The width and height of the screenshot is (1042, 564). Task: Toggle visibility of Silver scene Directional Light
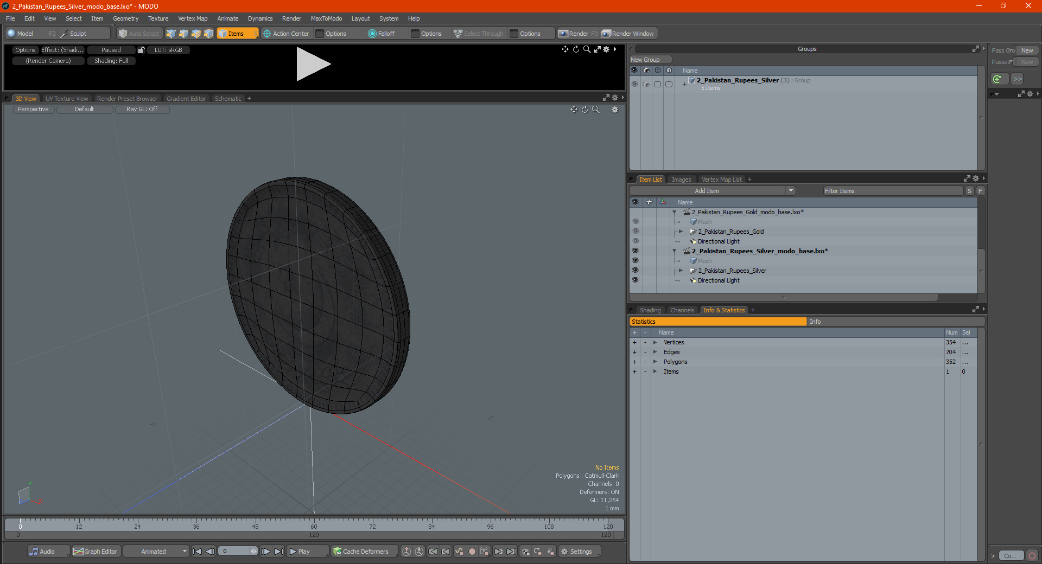(x=635, y=280)
